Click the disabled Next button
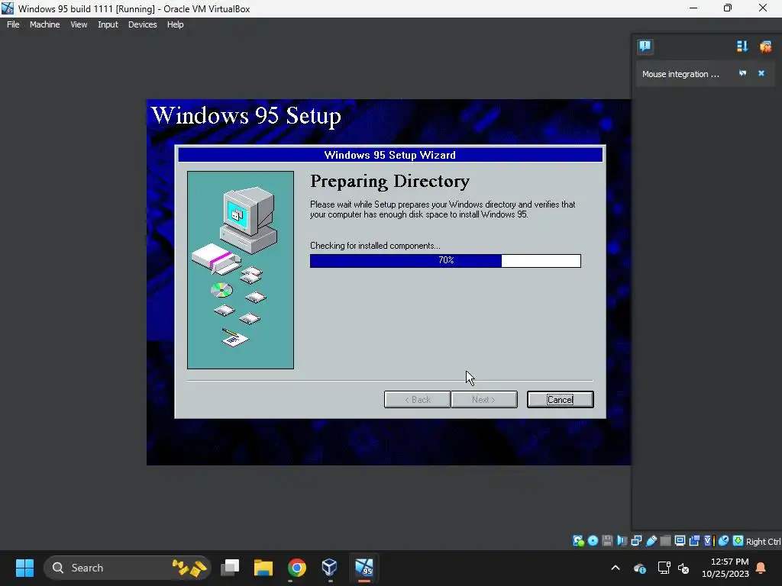The image size is (782, 586). tap(483, 399)
